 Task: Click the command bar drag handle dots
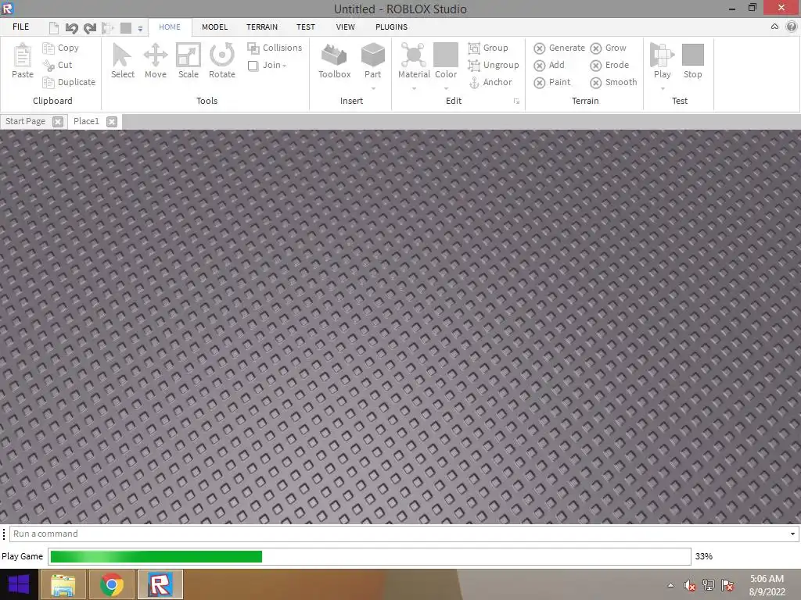pos(4,534)
